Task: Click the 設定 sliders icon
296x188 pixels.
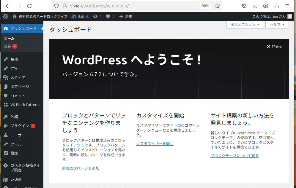Action: (x=6, y=153)
